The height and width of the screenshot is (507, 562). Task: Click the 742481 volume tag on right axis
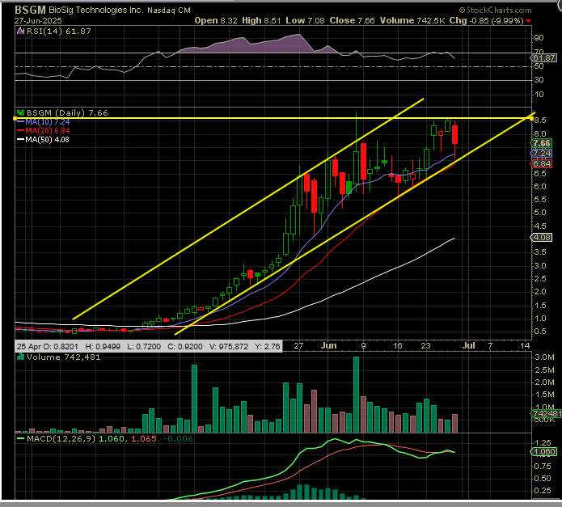[546, 413]
